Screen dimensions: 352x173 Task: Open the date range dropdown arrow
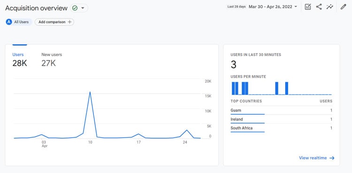[x=296, y=7]
